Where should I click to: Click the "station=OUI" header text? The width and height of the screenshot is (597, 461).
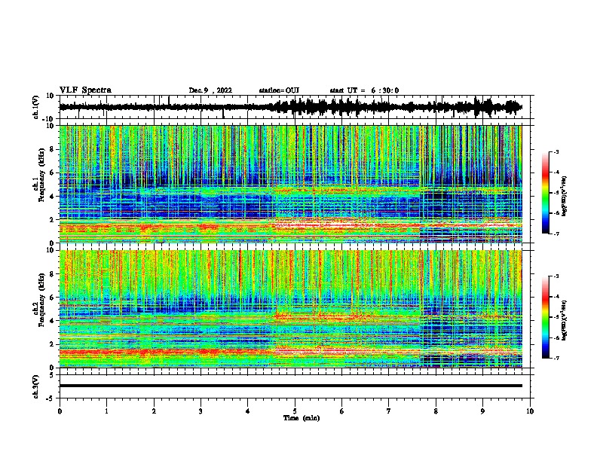click(x=279, y=90)
